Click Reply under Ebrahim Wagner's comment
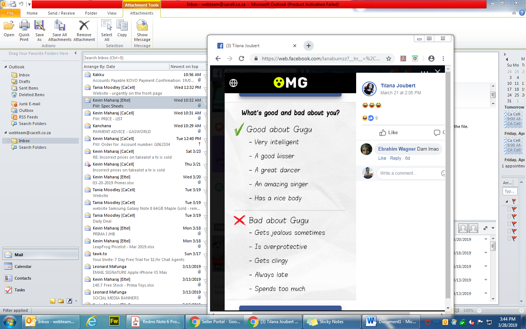The width and height of the screenshot is (526, 329). pos(395,158)
